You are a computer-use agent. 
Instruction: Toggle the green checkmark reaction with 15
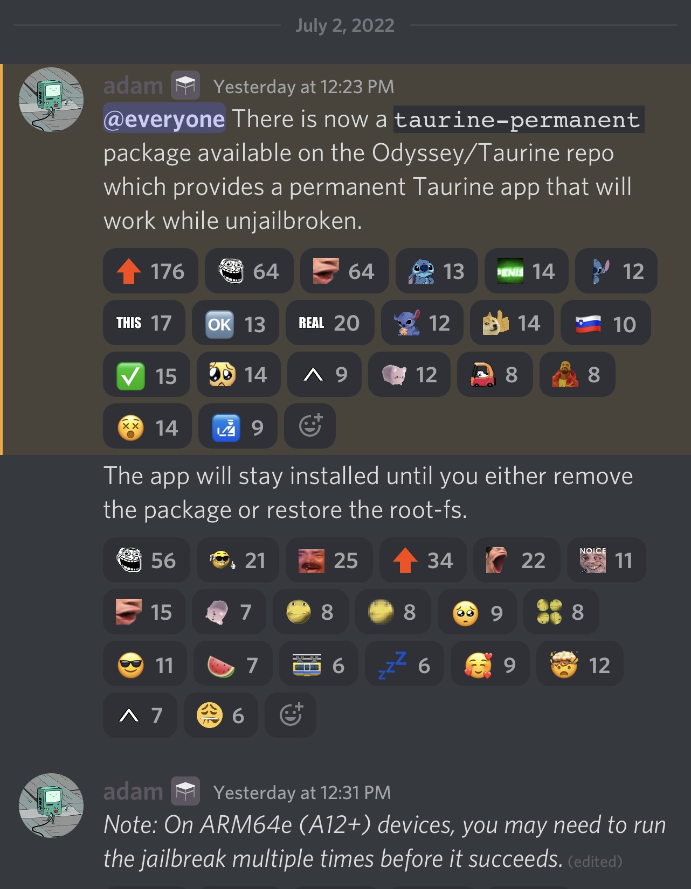[147, 375]
